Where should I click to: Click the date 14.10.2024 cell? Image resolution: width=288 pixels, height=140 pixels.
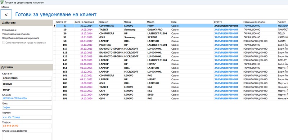86,99
